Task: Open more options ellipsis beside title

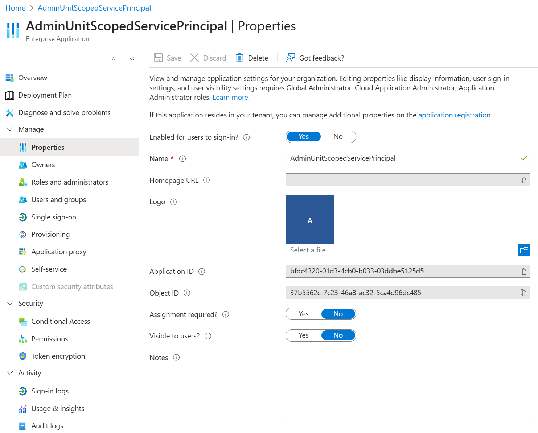Action: (x=313, y=26)
